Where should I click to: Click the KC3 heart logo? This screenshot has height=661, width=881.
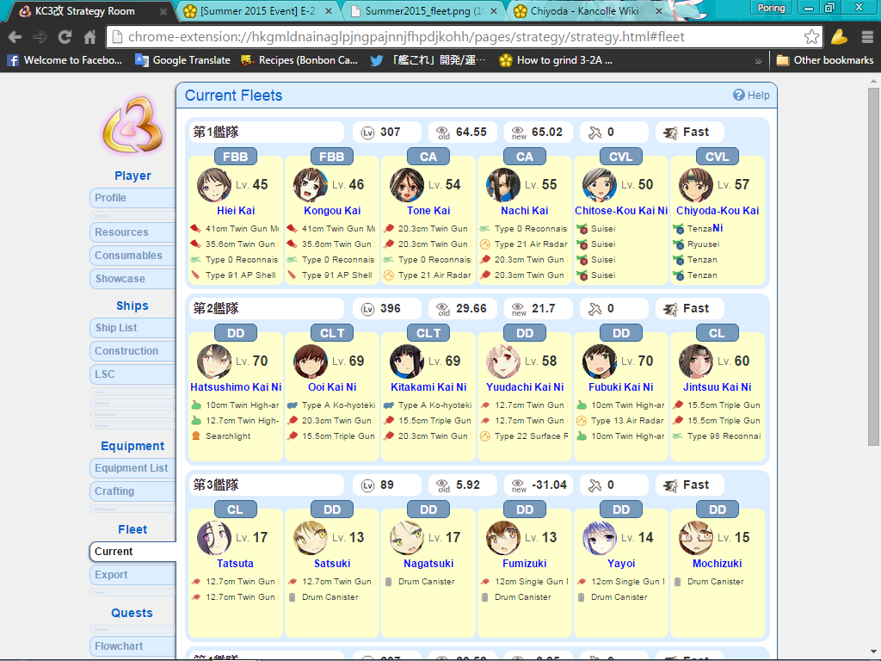point(132,126)
